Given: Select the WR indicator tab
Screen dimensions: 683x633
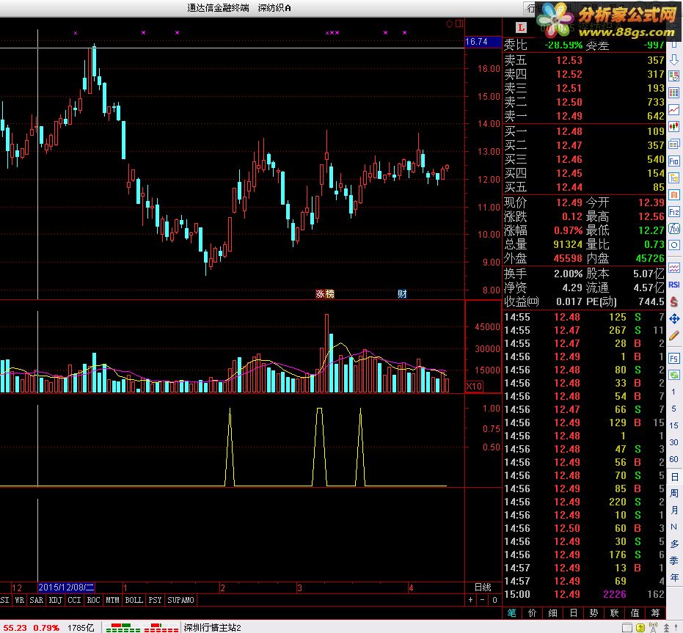Looking at the screenshot, I should (x=20, y=600).
